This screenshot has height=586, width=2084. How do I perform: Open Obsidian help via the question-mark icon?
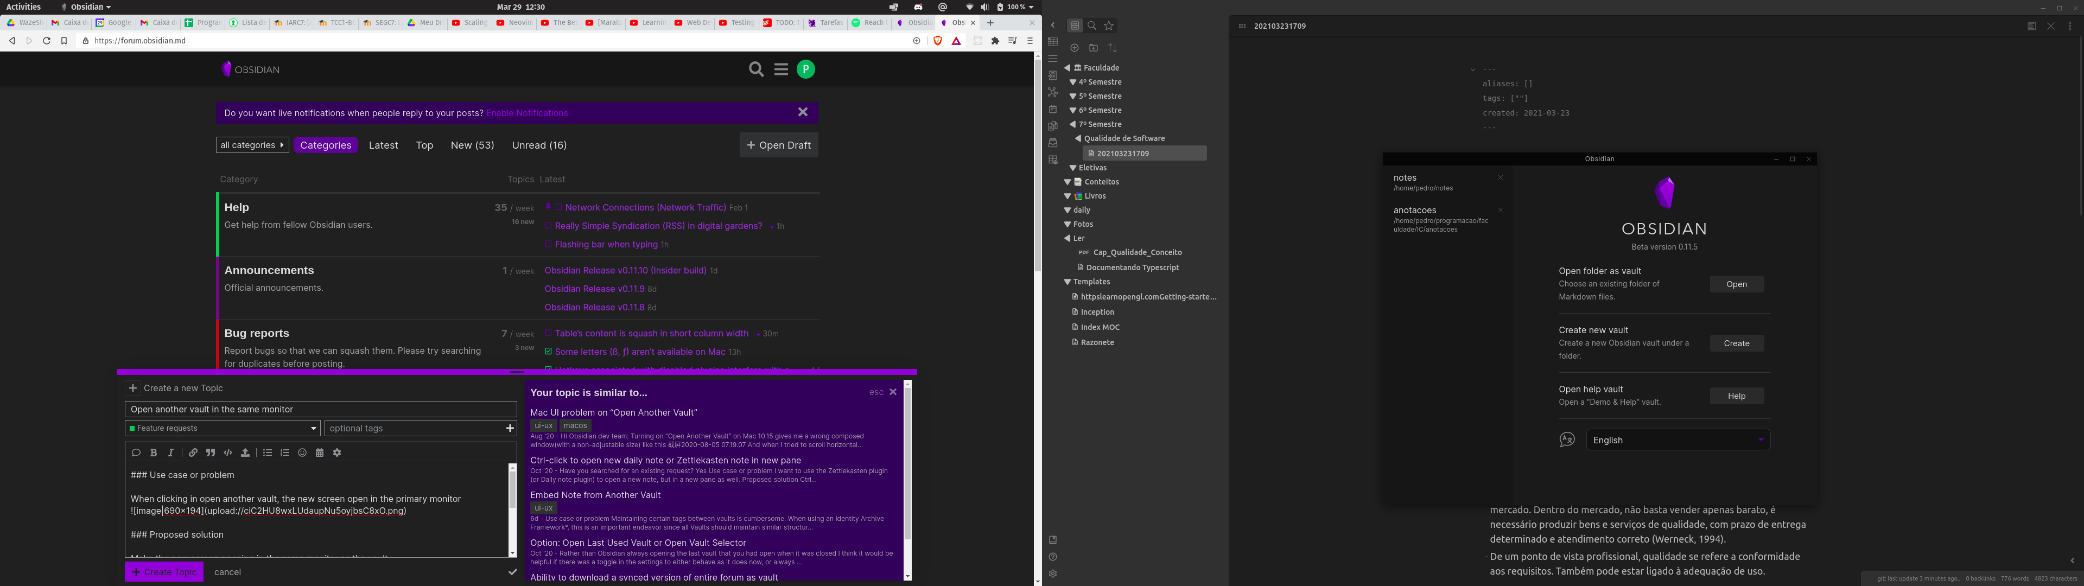click(1052, 556)
